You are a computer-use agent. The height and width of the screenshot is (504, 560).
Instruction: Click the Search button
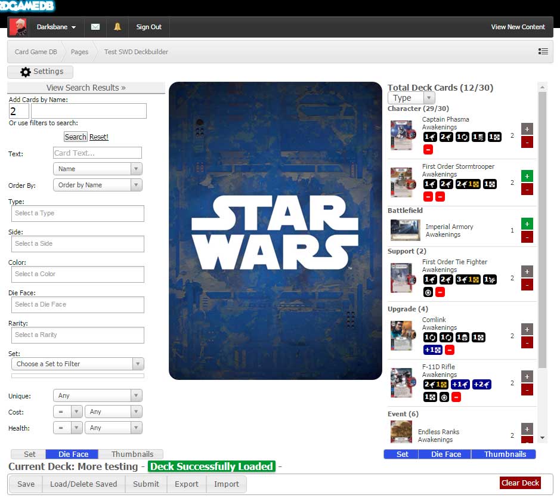pos(75,137)
